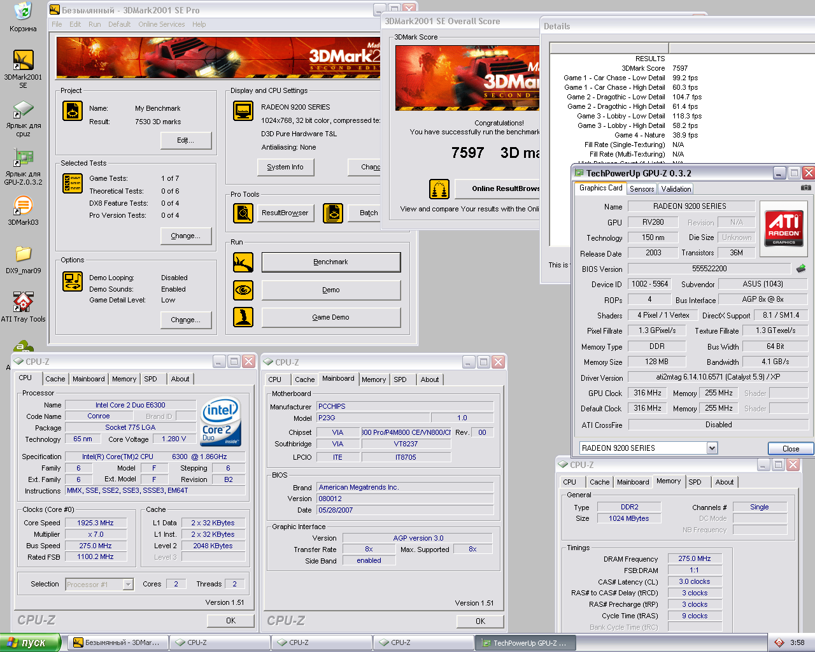This screenshot has height=652, width=815.
Task: Open the Edit menu in 3DMark2001
Action: click(75, 24)
